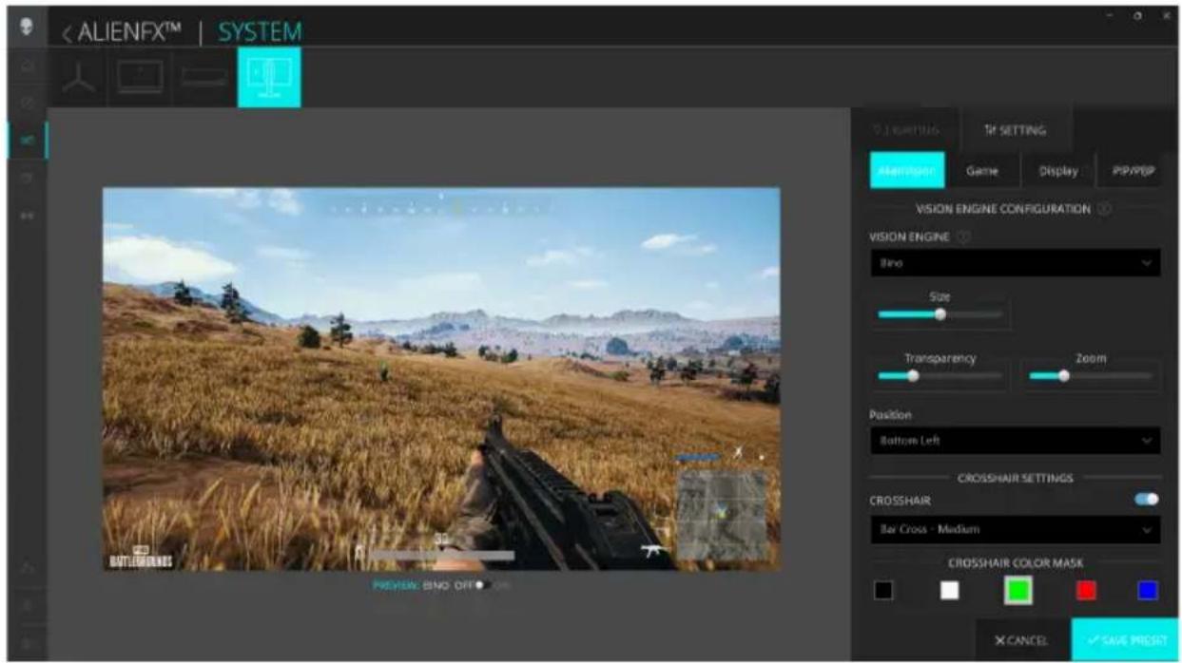Click the Crosshair Settings heading
The width and height of the screenshot is (1182, 663).
[x=1015, y=479]
